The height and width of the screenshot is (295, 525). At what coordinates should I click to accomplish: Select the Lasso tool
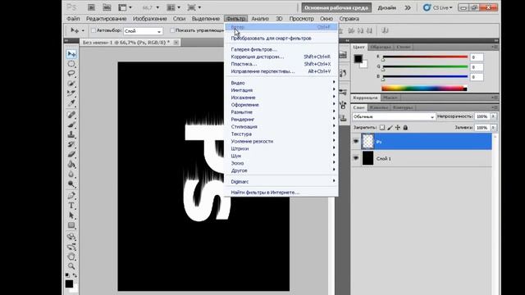coord(71,73)
